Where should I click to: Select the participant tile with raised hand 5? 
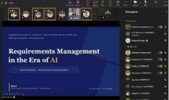coord(50,14)
